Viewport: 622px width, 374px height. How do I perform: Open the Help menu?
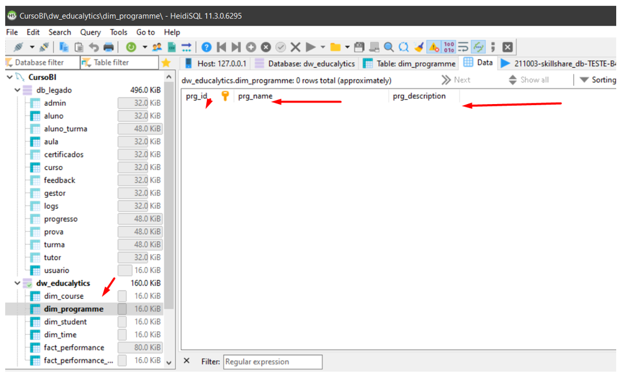coord(172,32)
